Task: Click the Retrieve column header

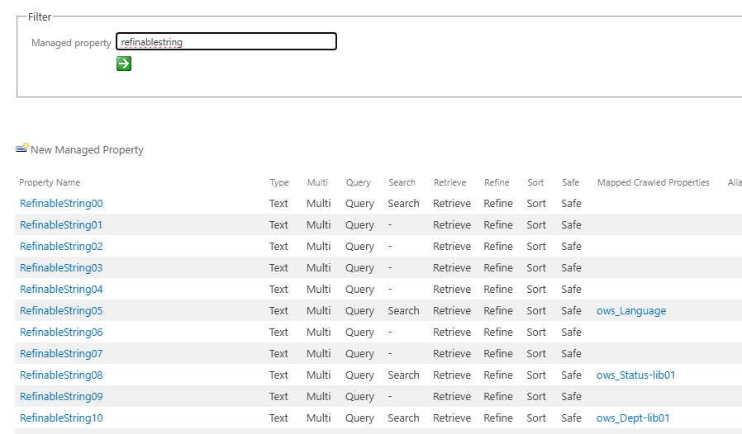Action: click(x=450, y=182)
